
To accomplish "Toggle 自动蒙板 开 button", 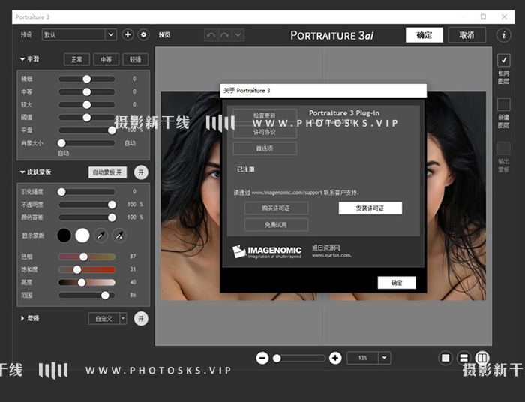I will click(107, 172).
